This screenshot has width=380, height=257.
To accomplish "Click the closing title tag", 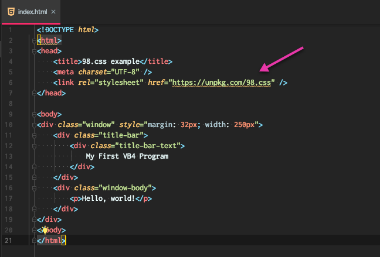I will click(156, 61).
